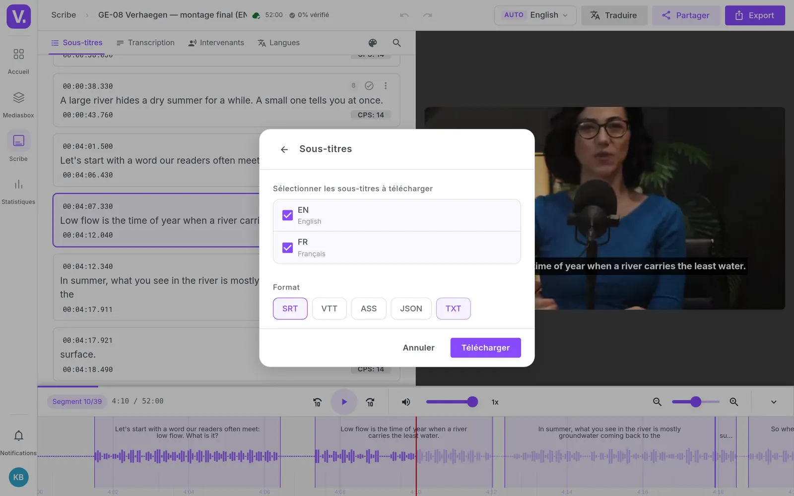
Task: Adjust the timeline zoom slider
Action: click(696, 402)
